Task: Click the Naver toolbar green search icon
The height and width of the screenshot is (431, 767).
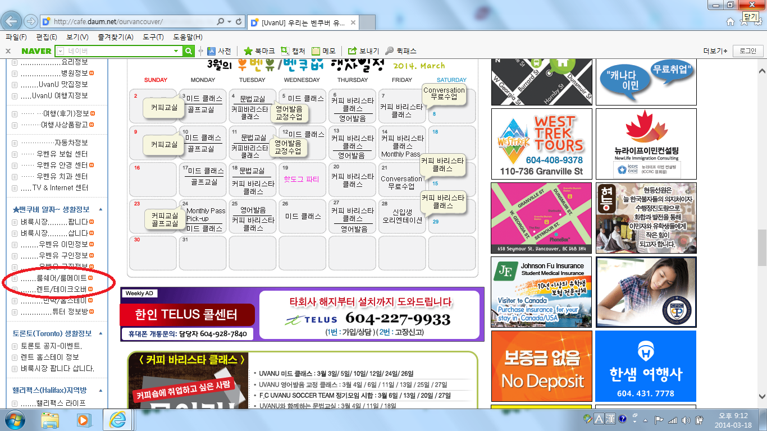Action: click(189, 51)
